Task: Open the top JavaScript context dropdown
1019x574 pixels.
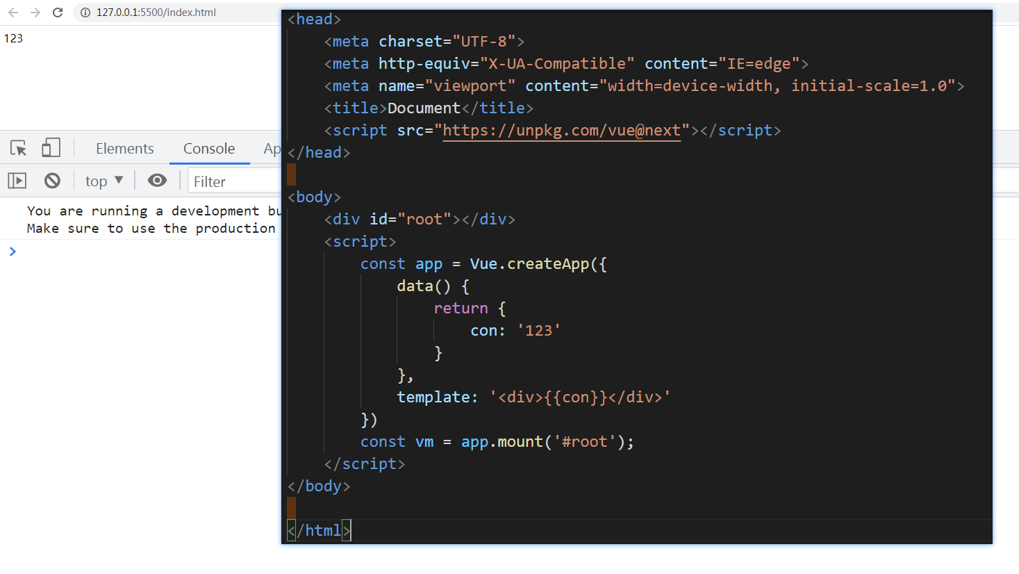Action: [104, 181]
